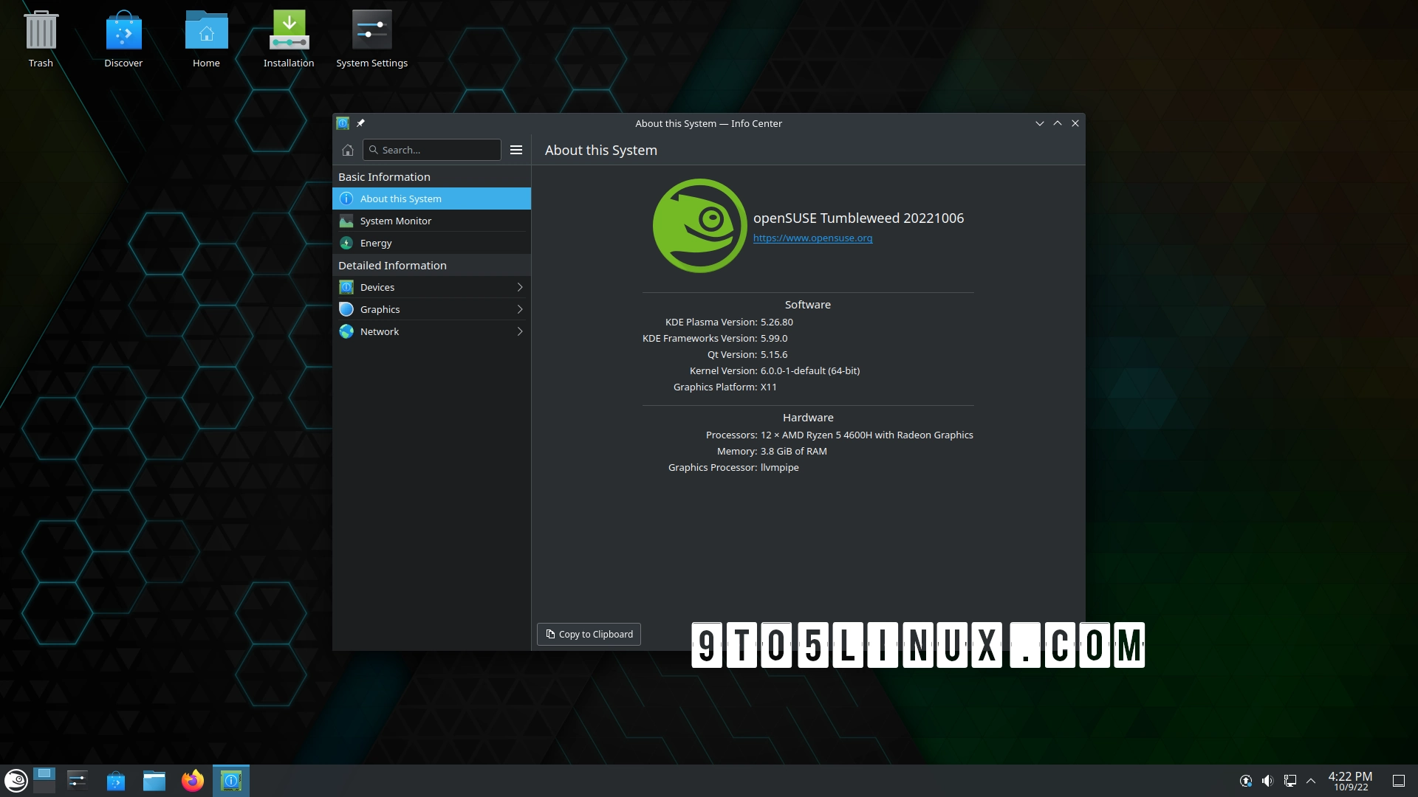
Task: Click the Graphics globe icon in sidebar
Action: 347,309
